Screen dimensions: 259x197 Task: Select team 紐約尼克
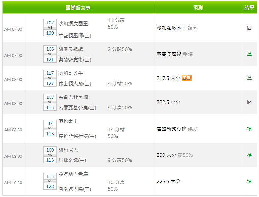68,150
